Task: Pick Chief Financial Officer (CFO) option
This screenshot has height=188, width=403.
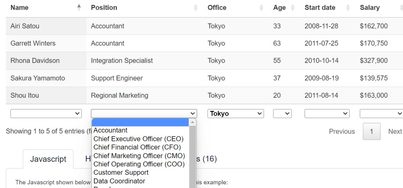Action: tap(137, 147)
